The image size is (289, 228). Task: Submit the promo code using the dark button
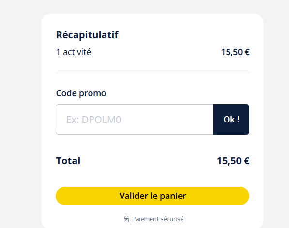[x=231, y=119]
